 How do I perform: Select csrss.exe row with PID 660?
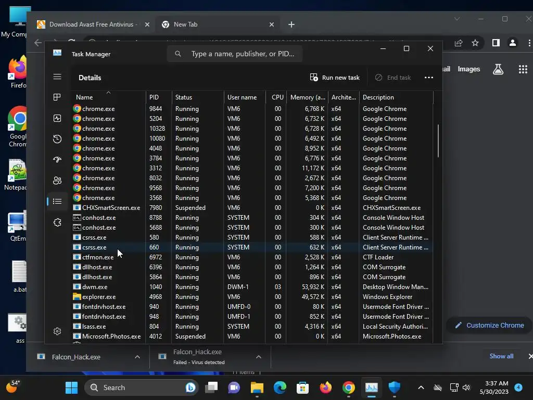pyautogui.click(x=252, y=247)
